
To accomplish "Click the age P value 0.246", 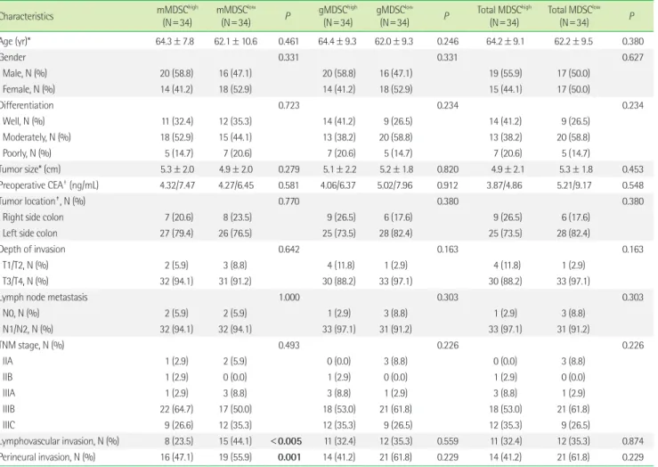I will coord(447,42).
